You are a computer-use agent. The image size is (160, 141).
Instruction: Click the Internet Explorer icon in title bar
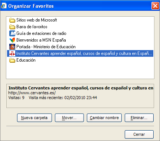pyautogui.click(x=4, y=6)
